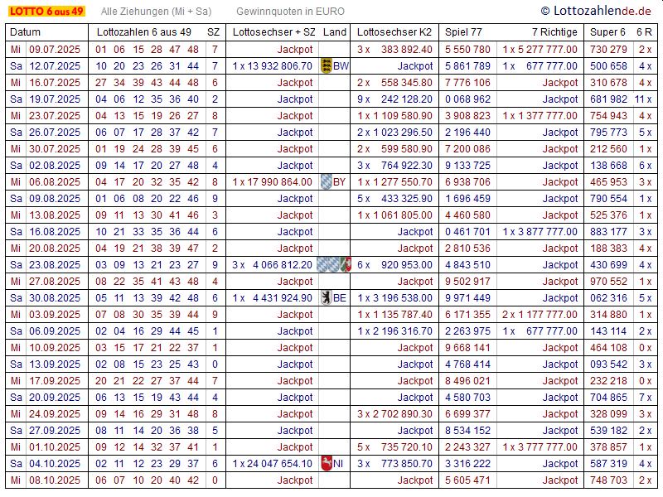This screenshot has width=663, height=497.
Task: Click the Baden-Württemberg coat of arms icon
Action: (326, 66)
